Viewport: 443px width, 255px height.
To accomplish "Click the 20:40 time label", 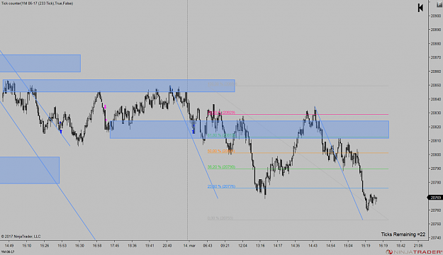I will pos(167,246).
